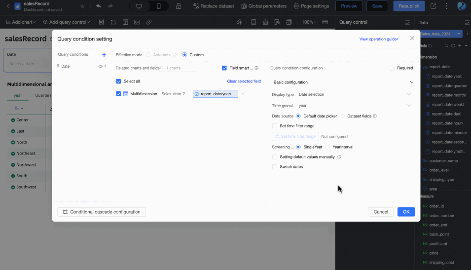Viewport: 471px width, 270px height.
Task: Collapse the Data panel icon
Action: (467, 23)
